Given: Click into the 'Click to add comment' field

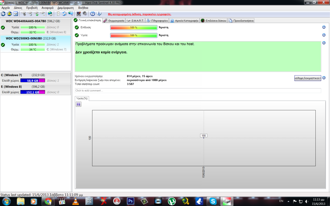Looking at the screenshot, I should [198, 91].
